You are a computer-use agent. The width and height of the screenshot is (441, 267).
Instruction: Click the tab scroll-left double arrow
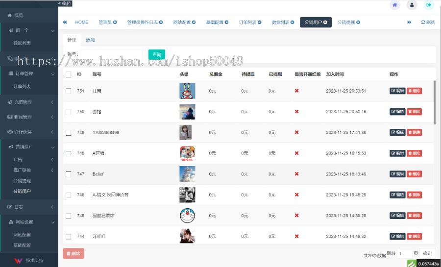tap(65, 22)
